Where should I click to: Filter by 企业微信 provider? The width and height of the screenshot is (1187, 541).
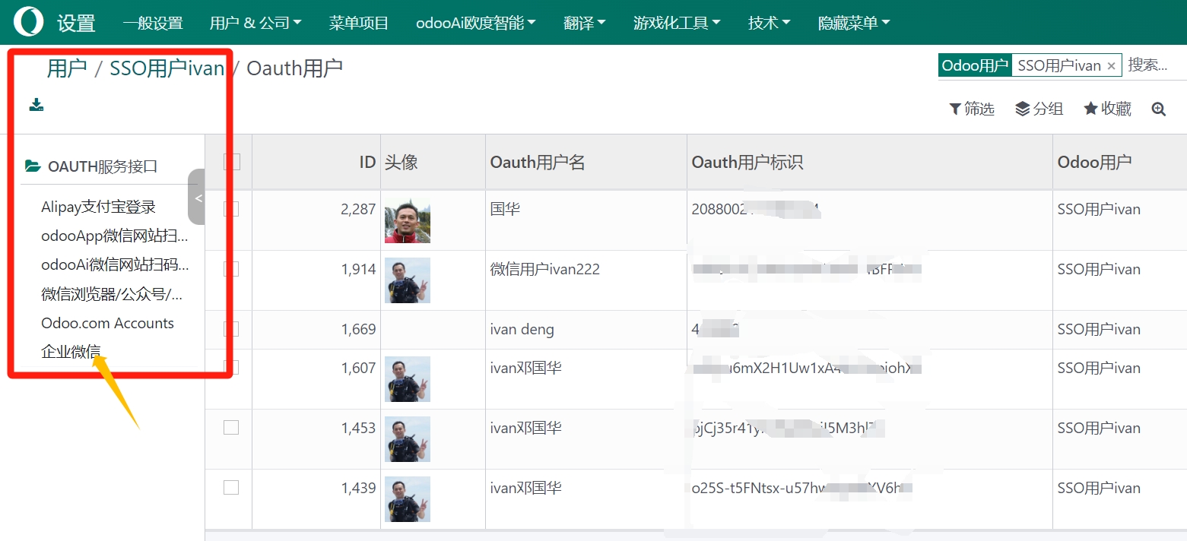pyautogui.click(x=71, y=352)
